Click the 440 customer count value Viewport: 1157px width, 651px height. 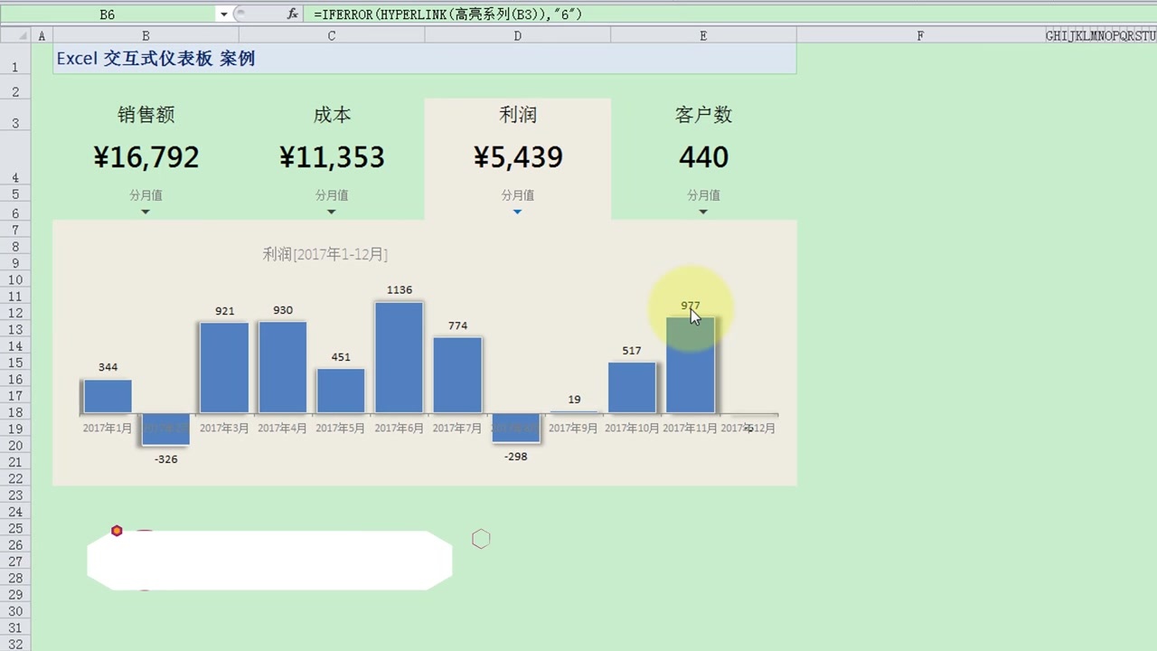[x=703, y=157]
